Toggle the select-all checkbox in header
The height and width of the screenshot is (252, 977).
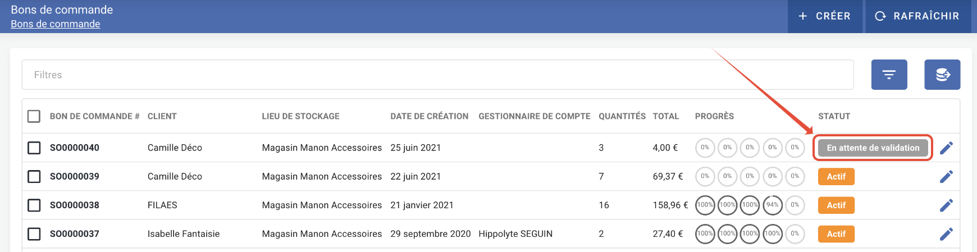34,116
